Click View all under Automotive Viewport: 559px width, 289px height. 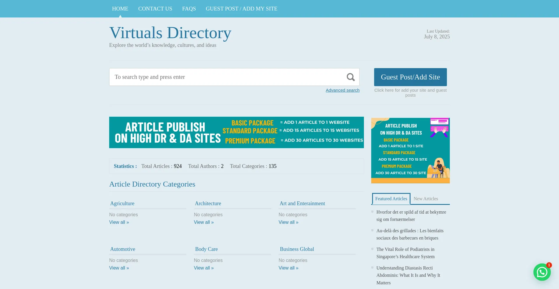coord(119,268)
